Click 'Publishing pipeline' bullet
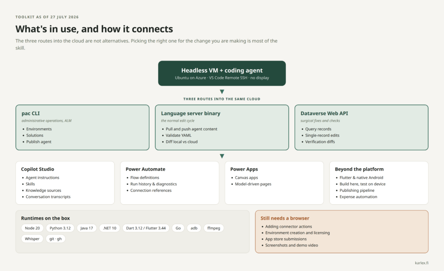Image resolution: width=444 pixels, height=271 pixels. [357, 190]
